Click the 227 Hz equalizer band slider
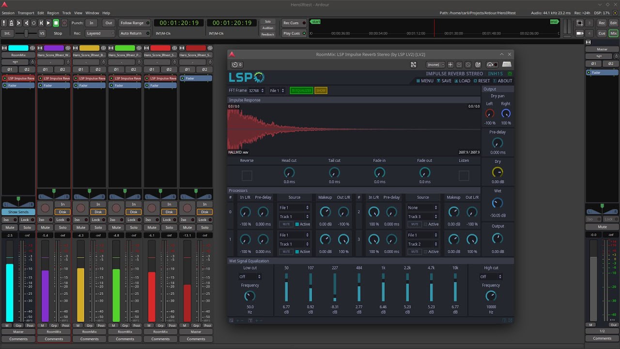 click(335, 287)
